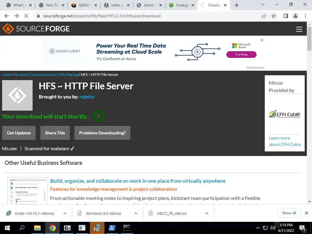Close the Node.js tab
Image resolution: width=312 pixels, height=234 pixels.
tap(193, 5)
